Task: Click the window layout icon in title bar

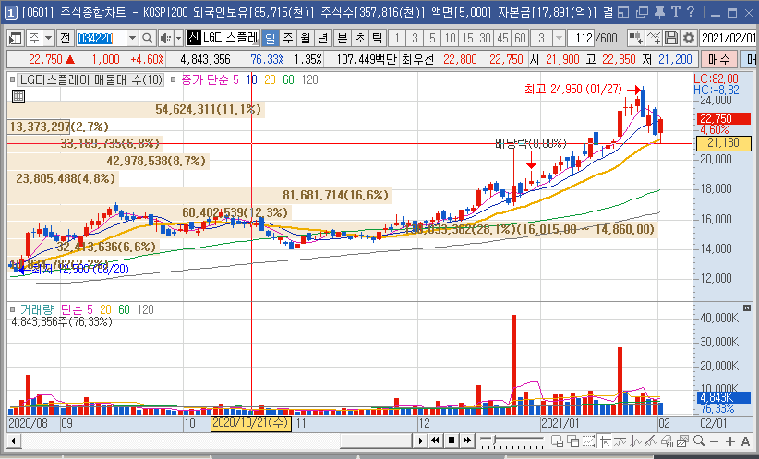Action: pyautogui.click(x=623, y=12)
